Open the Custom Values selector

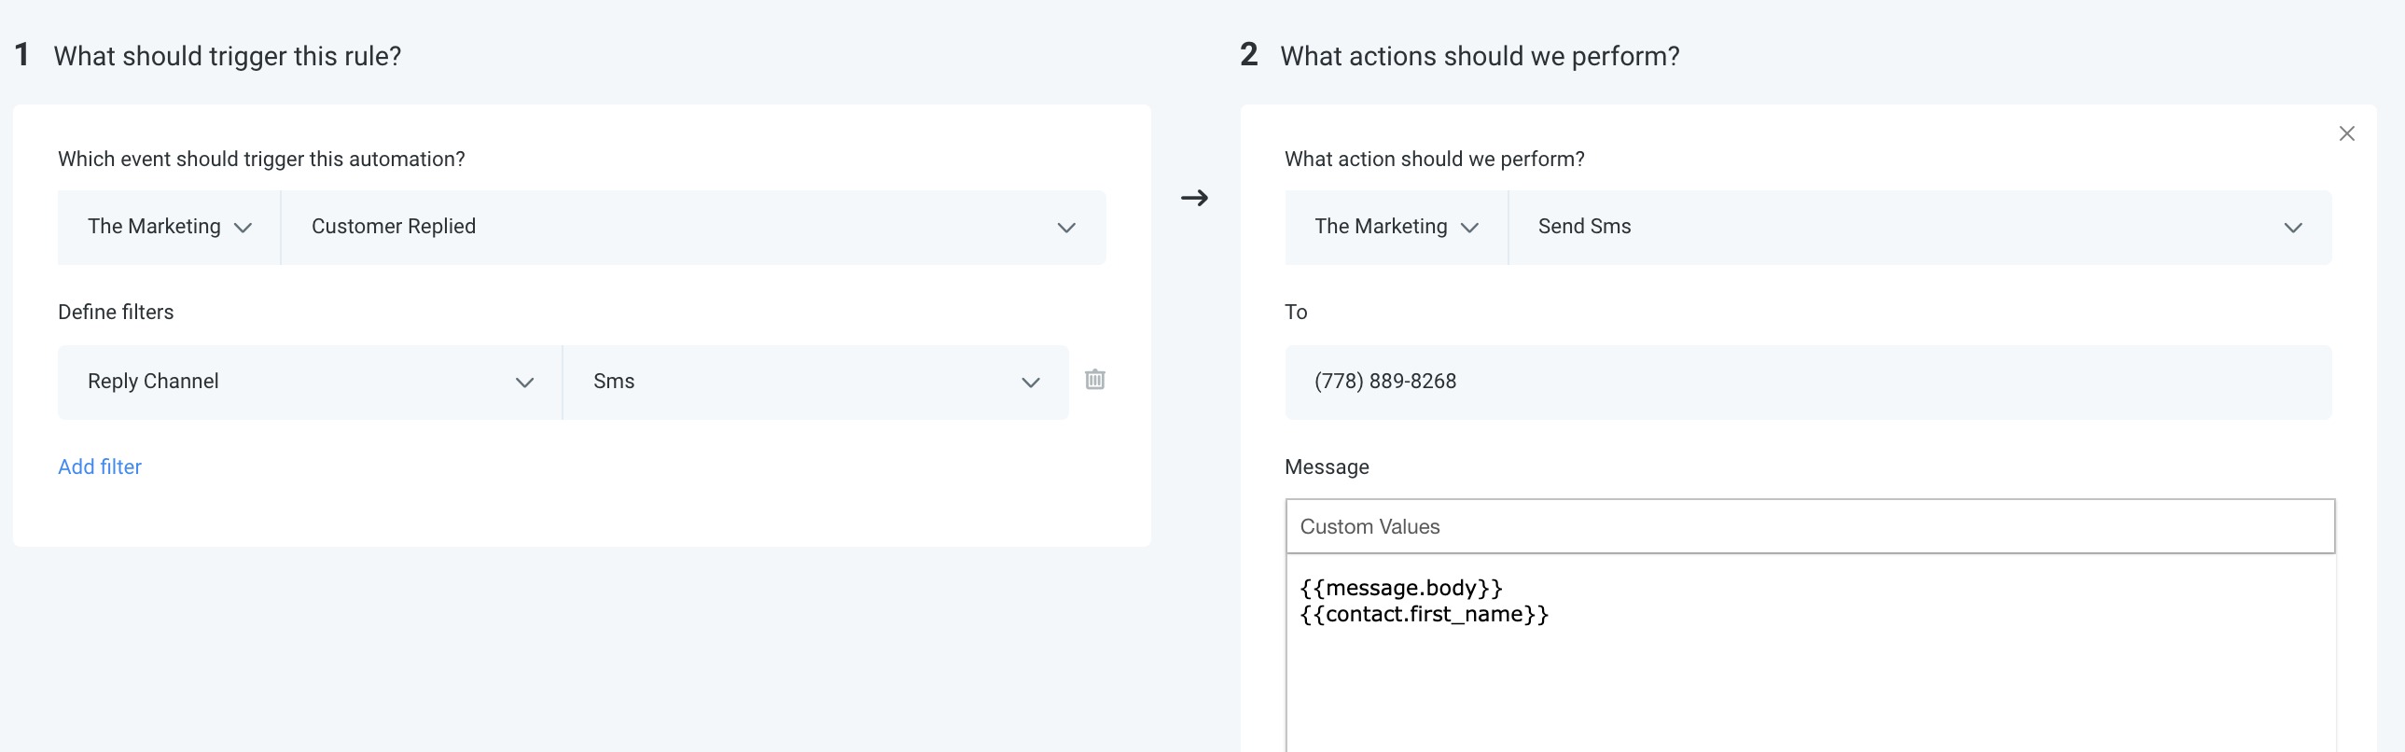(1810, 527)
